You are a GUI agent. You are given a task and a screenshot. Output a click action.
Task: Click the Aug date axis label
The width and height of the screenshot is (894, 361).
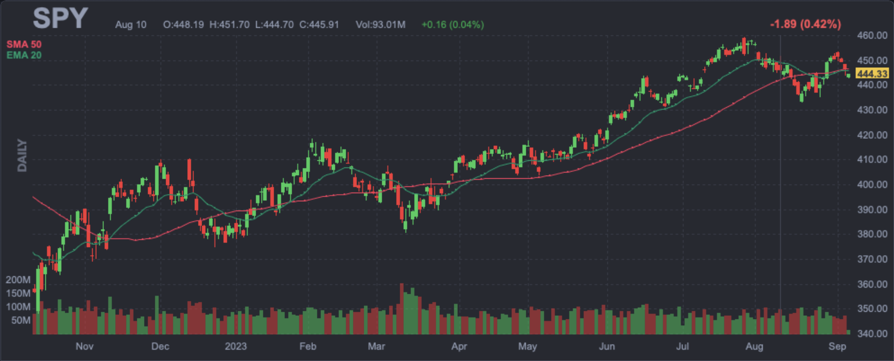754,347
